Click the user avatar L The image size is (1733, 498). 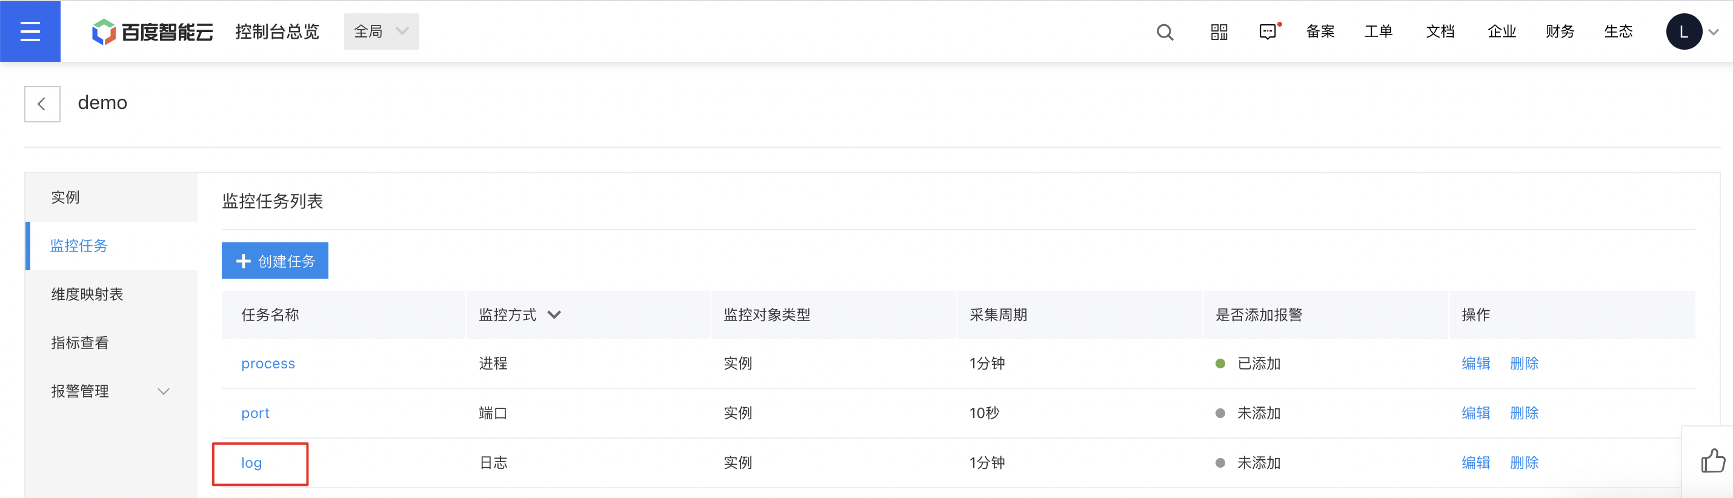point(1683,32)
